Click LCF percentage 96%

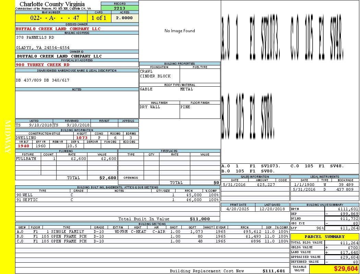pos(320,228)
